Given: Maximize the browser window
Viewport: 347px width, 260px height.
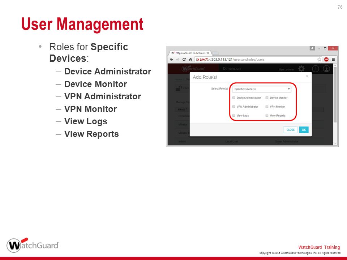Looking at the screenshot, I should [325, 48].
